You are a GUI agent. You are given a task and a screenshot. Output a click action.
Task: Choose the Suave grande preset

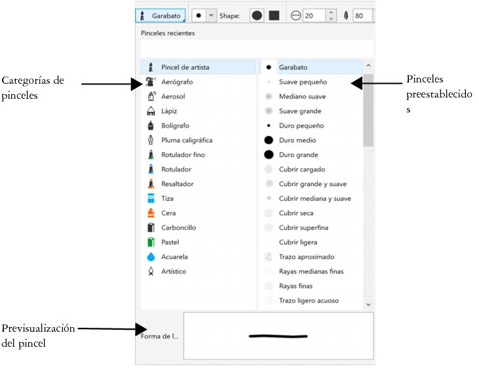(299, 111)
